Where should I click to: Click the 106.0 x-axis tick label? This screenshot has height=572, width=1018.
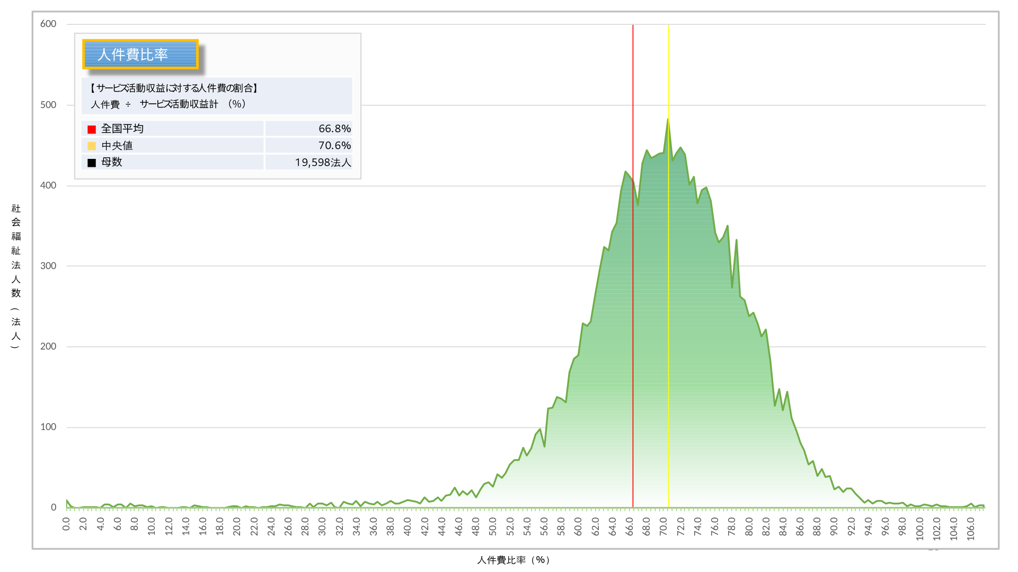(x=971, y=528)
